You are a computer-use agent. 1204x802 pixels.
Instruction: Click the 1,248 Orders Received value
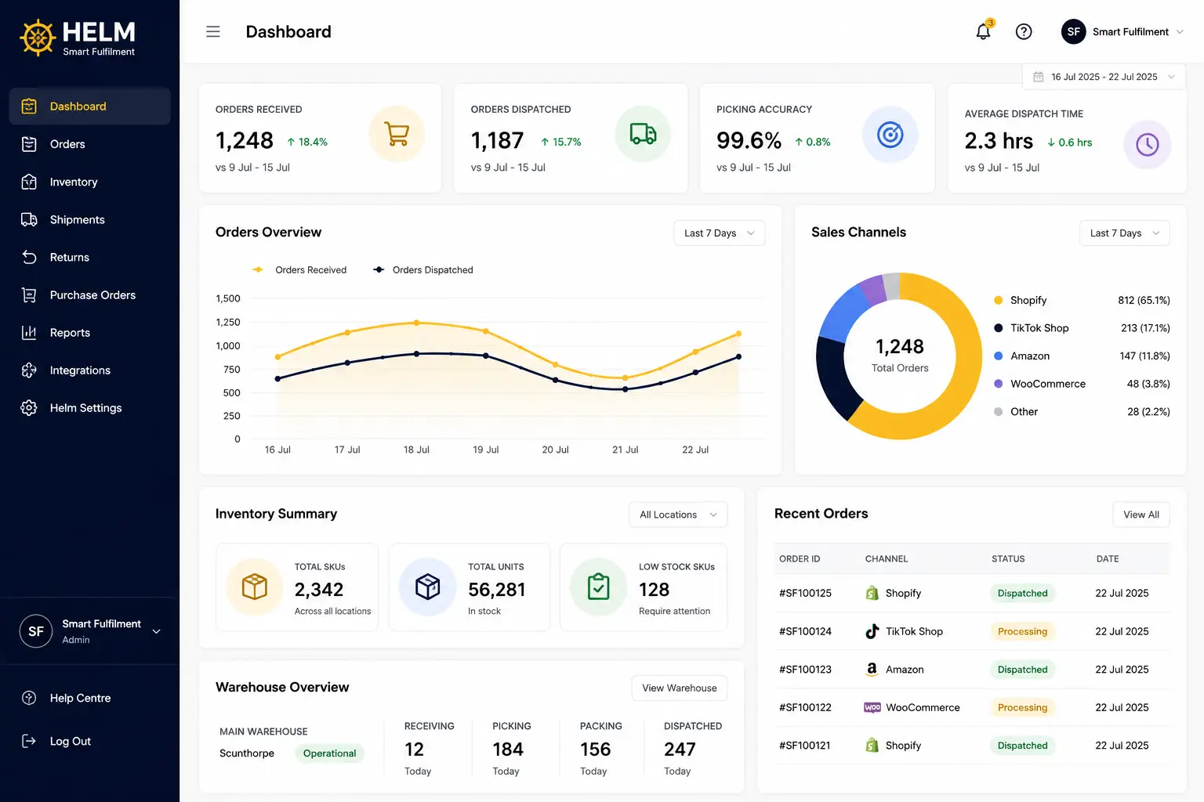245,141
